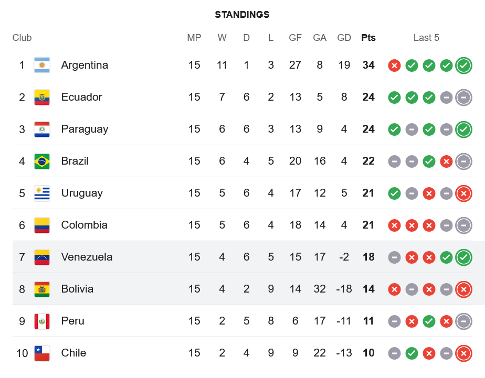Open the Colombia team name link
Screen dimensions: 485x378
click(84, 225)
